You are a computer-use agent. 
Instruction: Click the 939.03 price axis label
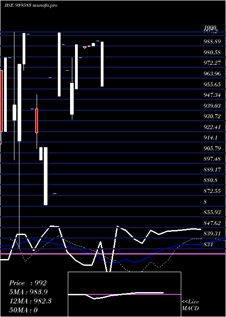coord(212,106)
